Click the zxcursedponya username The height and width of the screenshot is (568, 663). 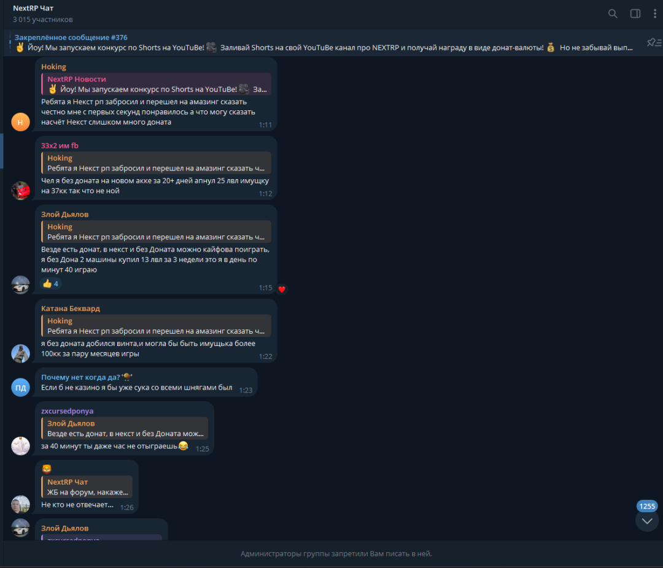tap(68, 411)
